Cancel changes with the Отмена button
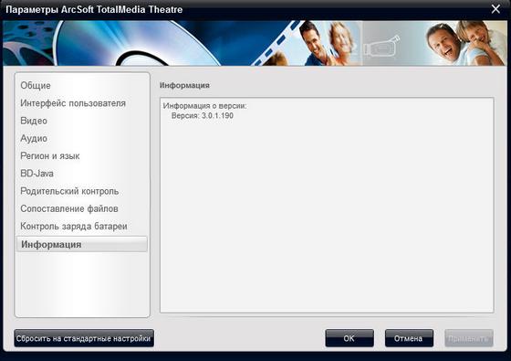The image size is (511, 361). [x=409, y=338]
